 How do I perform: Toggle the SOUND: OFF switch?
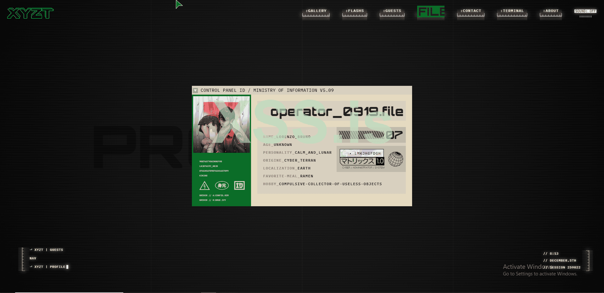[585, 11]
